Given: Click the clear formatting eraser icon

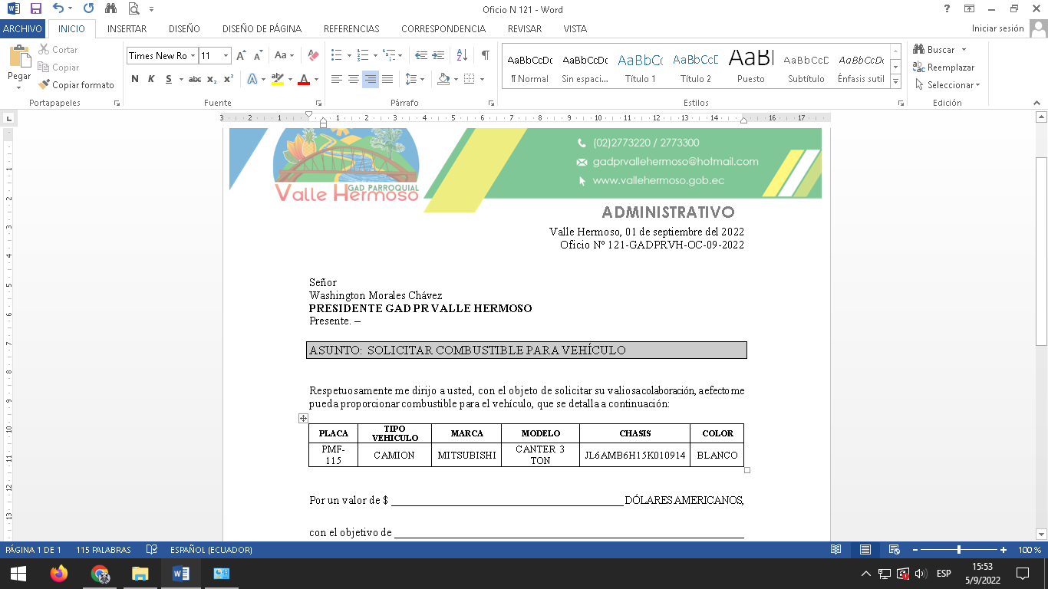Looking at the screenshot, I should (313, 55).
